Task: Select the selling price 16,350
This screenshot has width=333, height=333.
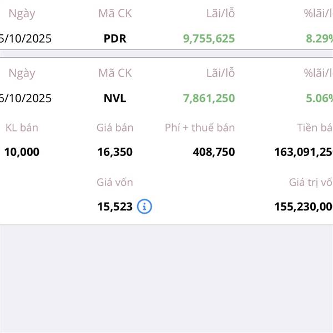Action: 115,152
